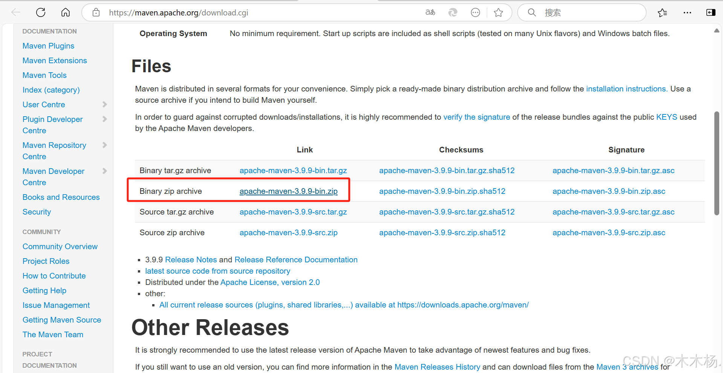Open Maven Tools in the sidebar
This screenshot has width=723, height=373.
pos(44,75)
